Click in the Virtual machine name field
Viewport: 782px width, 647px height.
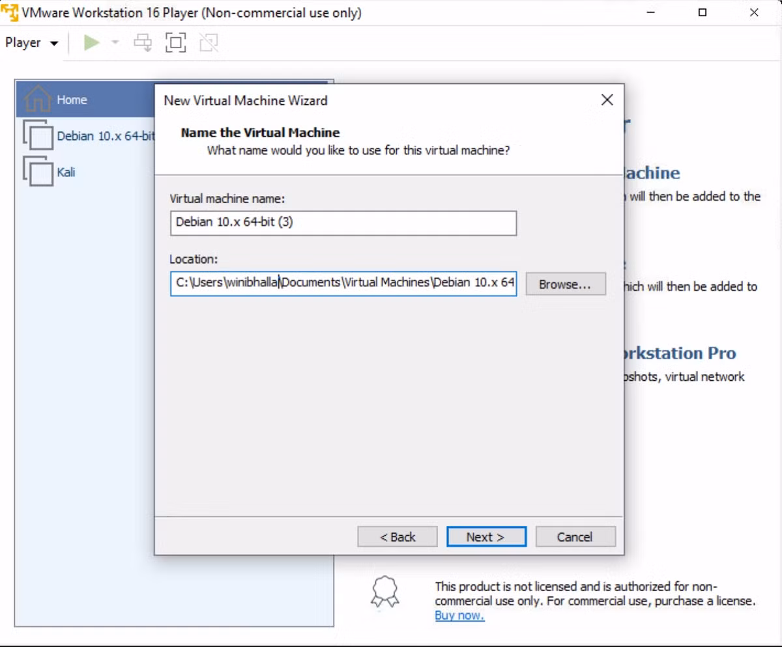click(x=343, y=223)
